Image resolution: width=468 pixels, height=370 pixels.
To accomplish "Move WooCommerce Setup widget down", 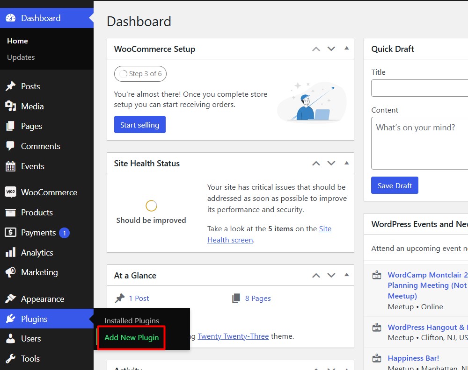I will (331, 49).
